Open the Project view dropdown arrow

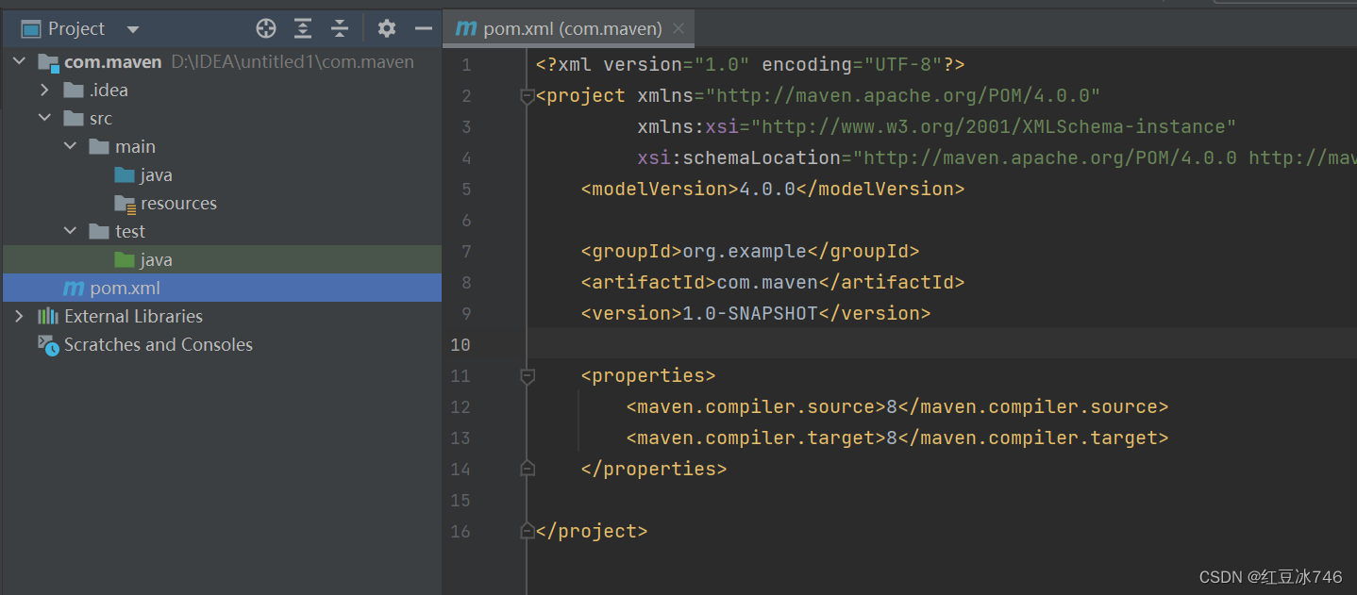[x=132, y=29]
